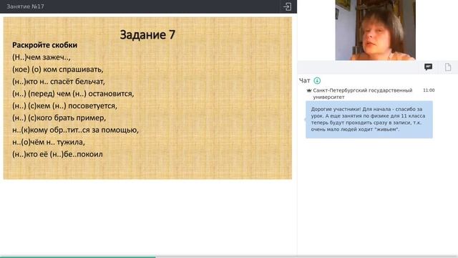This screenshot has height=258, width=458.
Task: Click the text Раскройте скобки
Action: click(44, 45)
